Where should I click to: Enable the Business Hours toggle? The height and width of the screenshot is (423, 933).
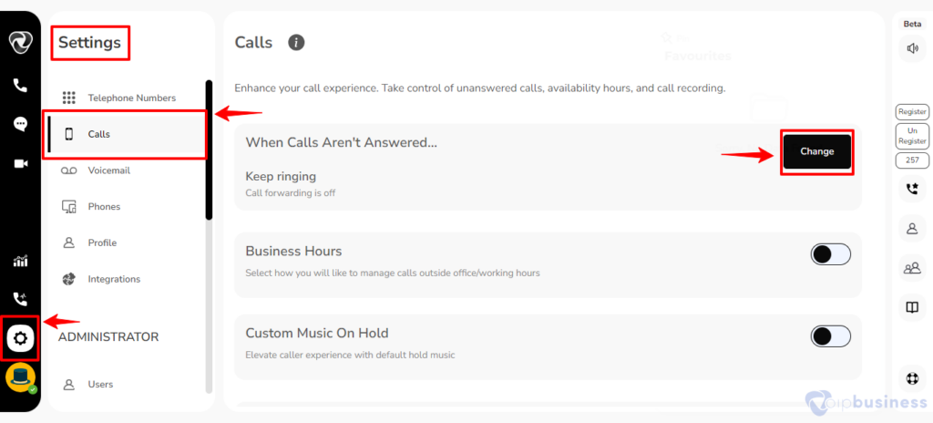[x=831, y=254]
